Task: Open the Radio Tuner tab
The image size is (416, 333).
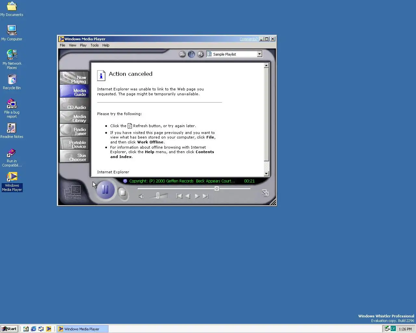Action: [74, 130]
